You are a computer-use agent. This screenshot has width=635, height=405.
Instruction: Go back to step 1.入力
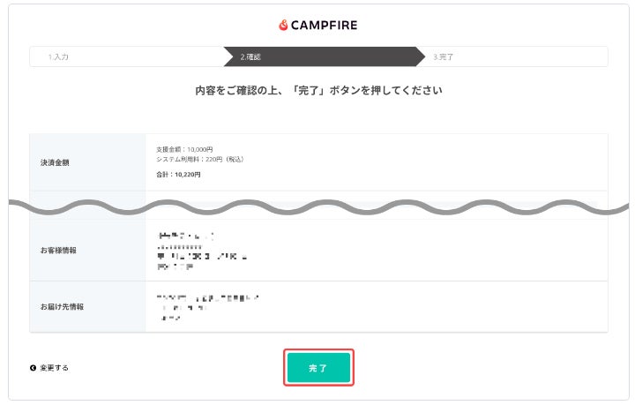(58, 56)
